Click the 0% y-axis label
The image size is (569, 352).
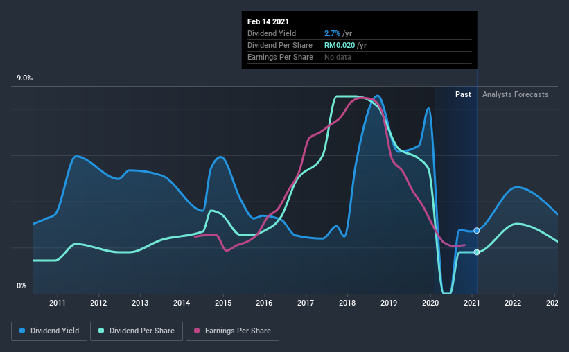[x=21, y=286]
